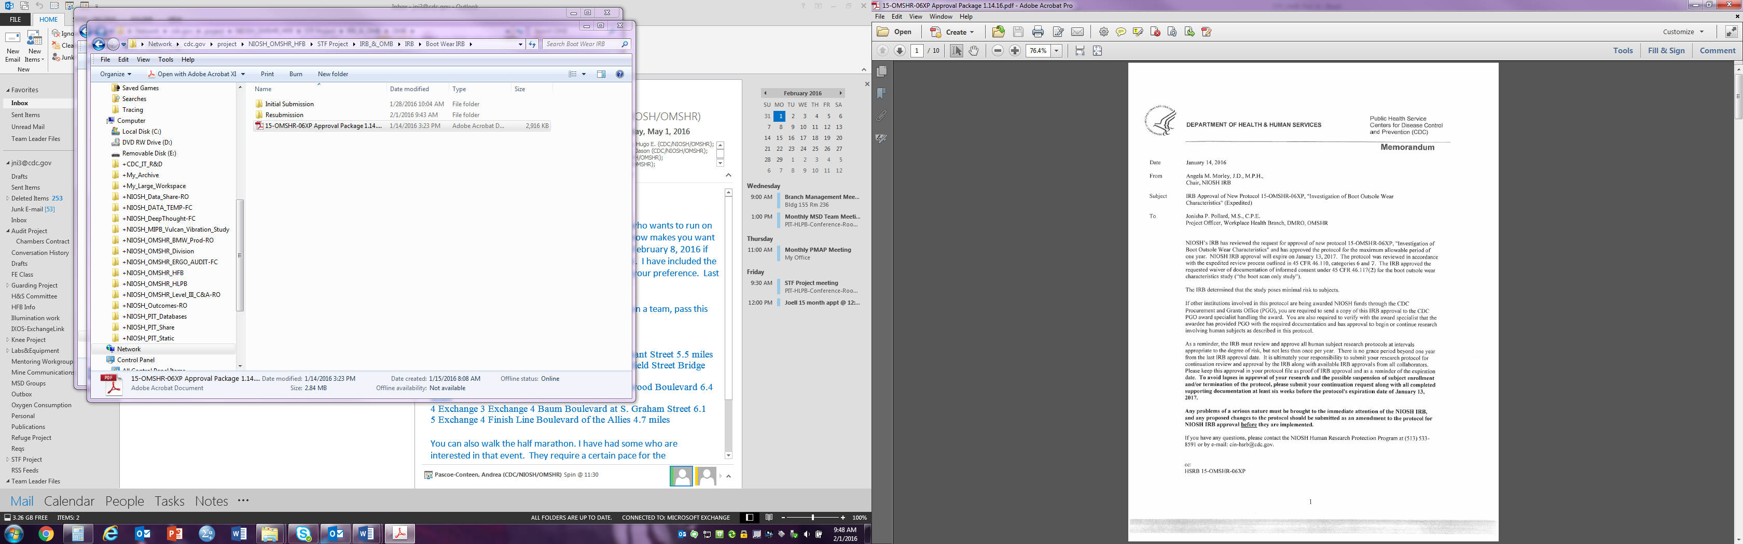The width and height of the screenshot is (1743, 544).
Task: Click the Zoom Out minus icon
Action: coord(998,51)
